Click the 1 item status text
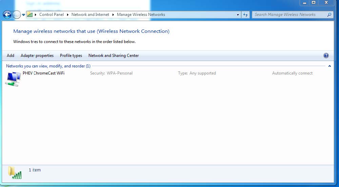Viewport: 339px width, 187px height. pyautogui.click(x=35, y=170)
